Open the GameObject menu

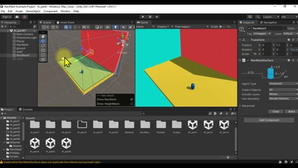click(33, 11)
